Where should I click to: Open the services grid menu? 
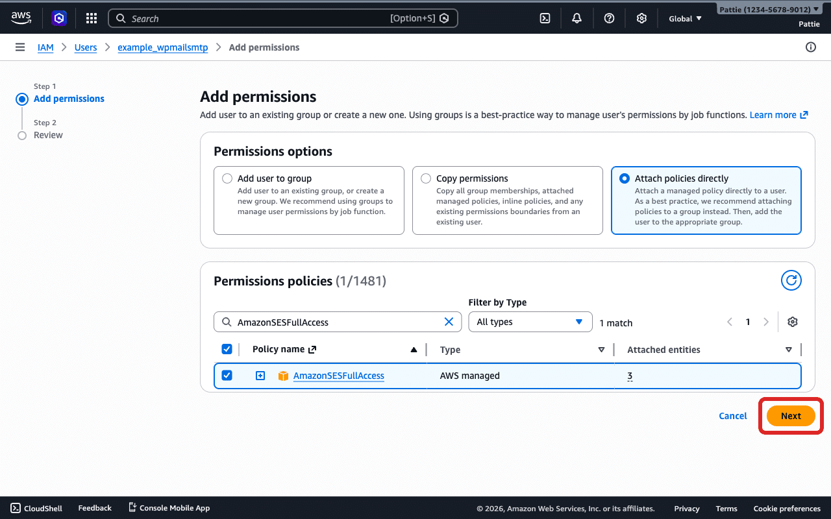tap(92, 18)
